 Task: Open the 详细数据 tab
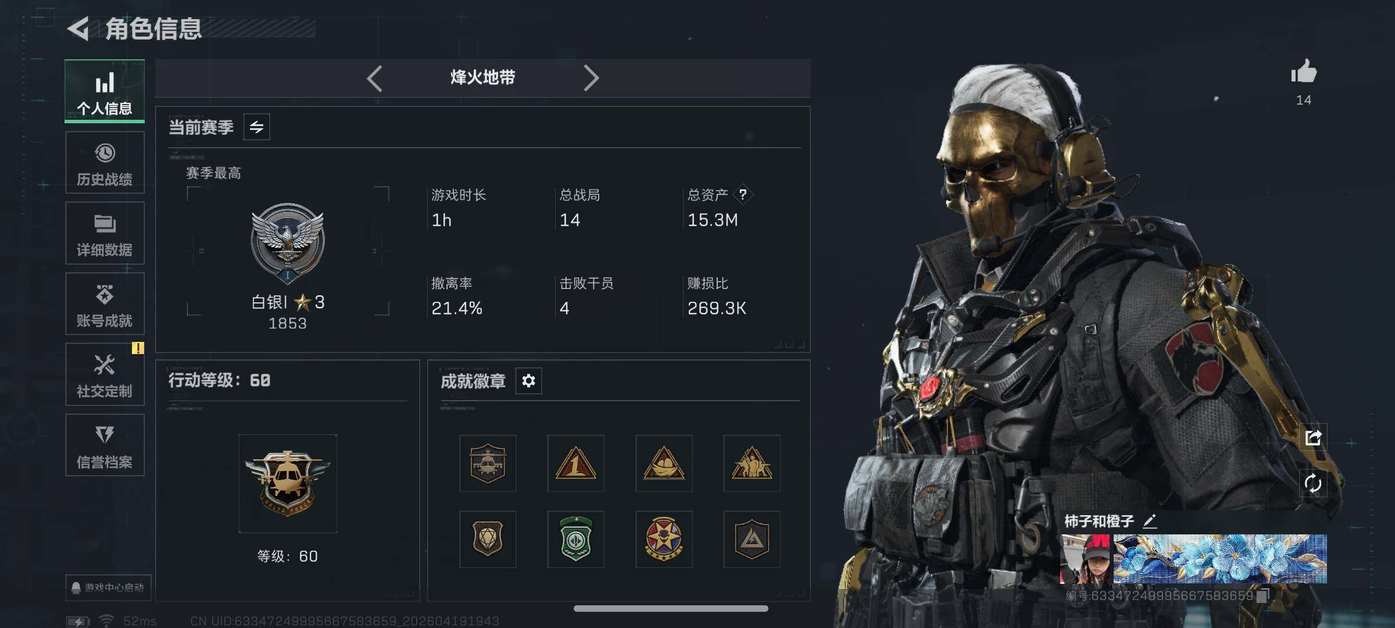tap(105, 233)
